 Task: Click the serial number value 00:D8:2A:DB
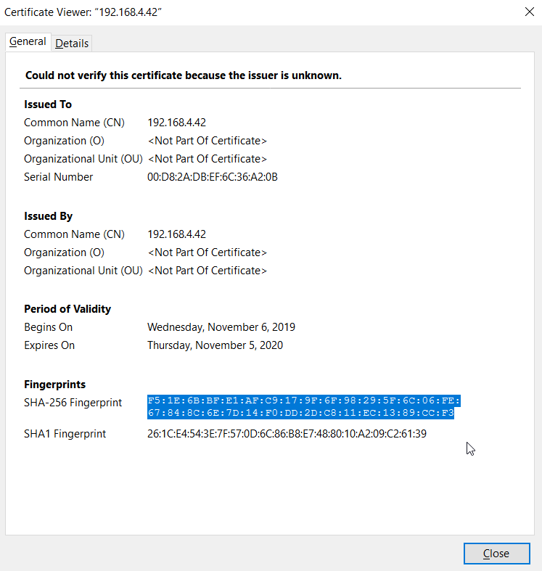point(213,177)
